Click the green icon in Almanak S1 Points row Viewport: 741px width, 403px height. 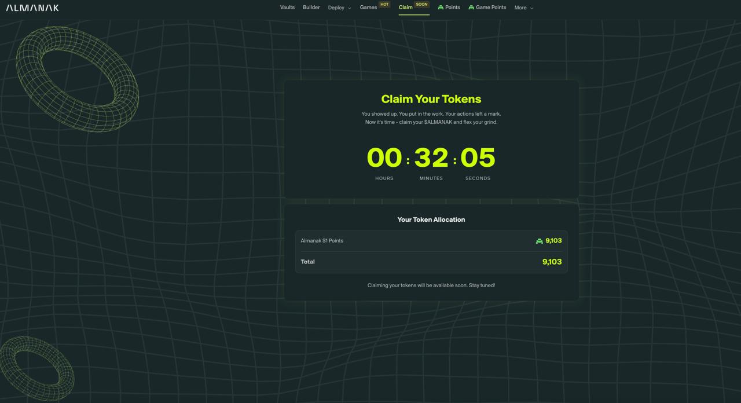pyautogui.click(x=539, y=241)
